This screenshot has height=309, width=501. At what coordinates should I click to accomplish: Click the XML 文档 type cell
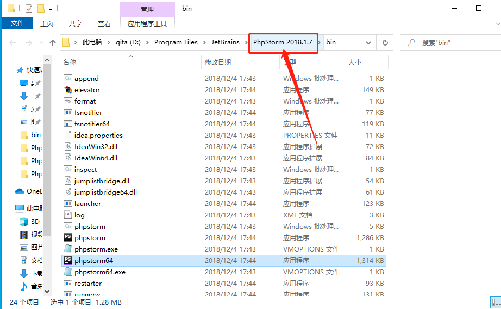tap(297, 215)
